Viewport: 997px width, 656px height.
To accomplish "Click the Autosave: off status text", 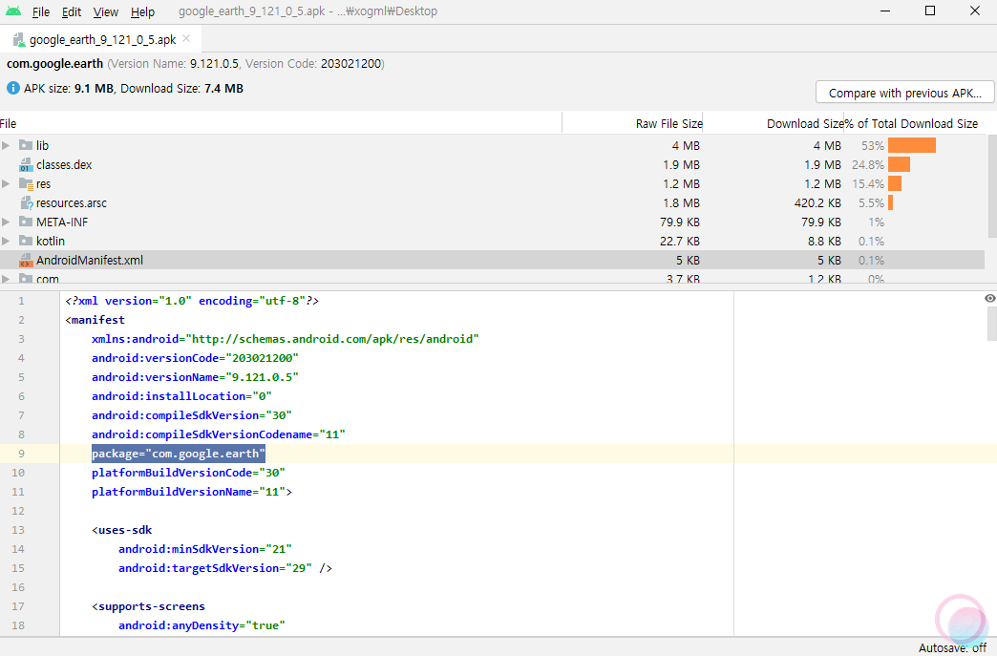I will tap(952, 648).
